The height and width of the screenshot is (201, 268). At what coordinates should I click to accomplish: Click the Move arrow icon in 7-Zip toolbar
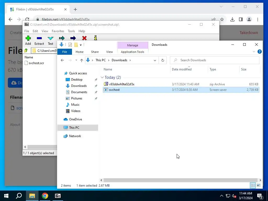click(x=73, y=38)
